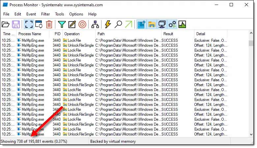Toggle Show Profiling Events graph icon
Viewport: 257px width, 148px height.
tap(182, 25)
